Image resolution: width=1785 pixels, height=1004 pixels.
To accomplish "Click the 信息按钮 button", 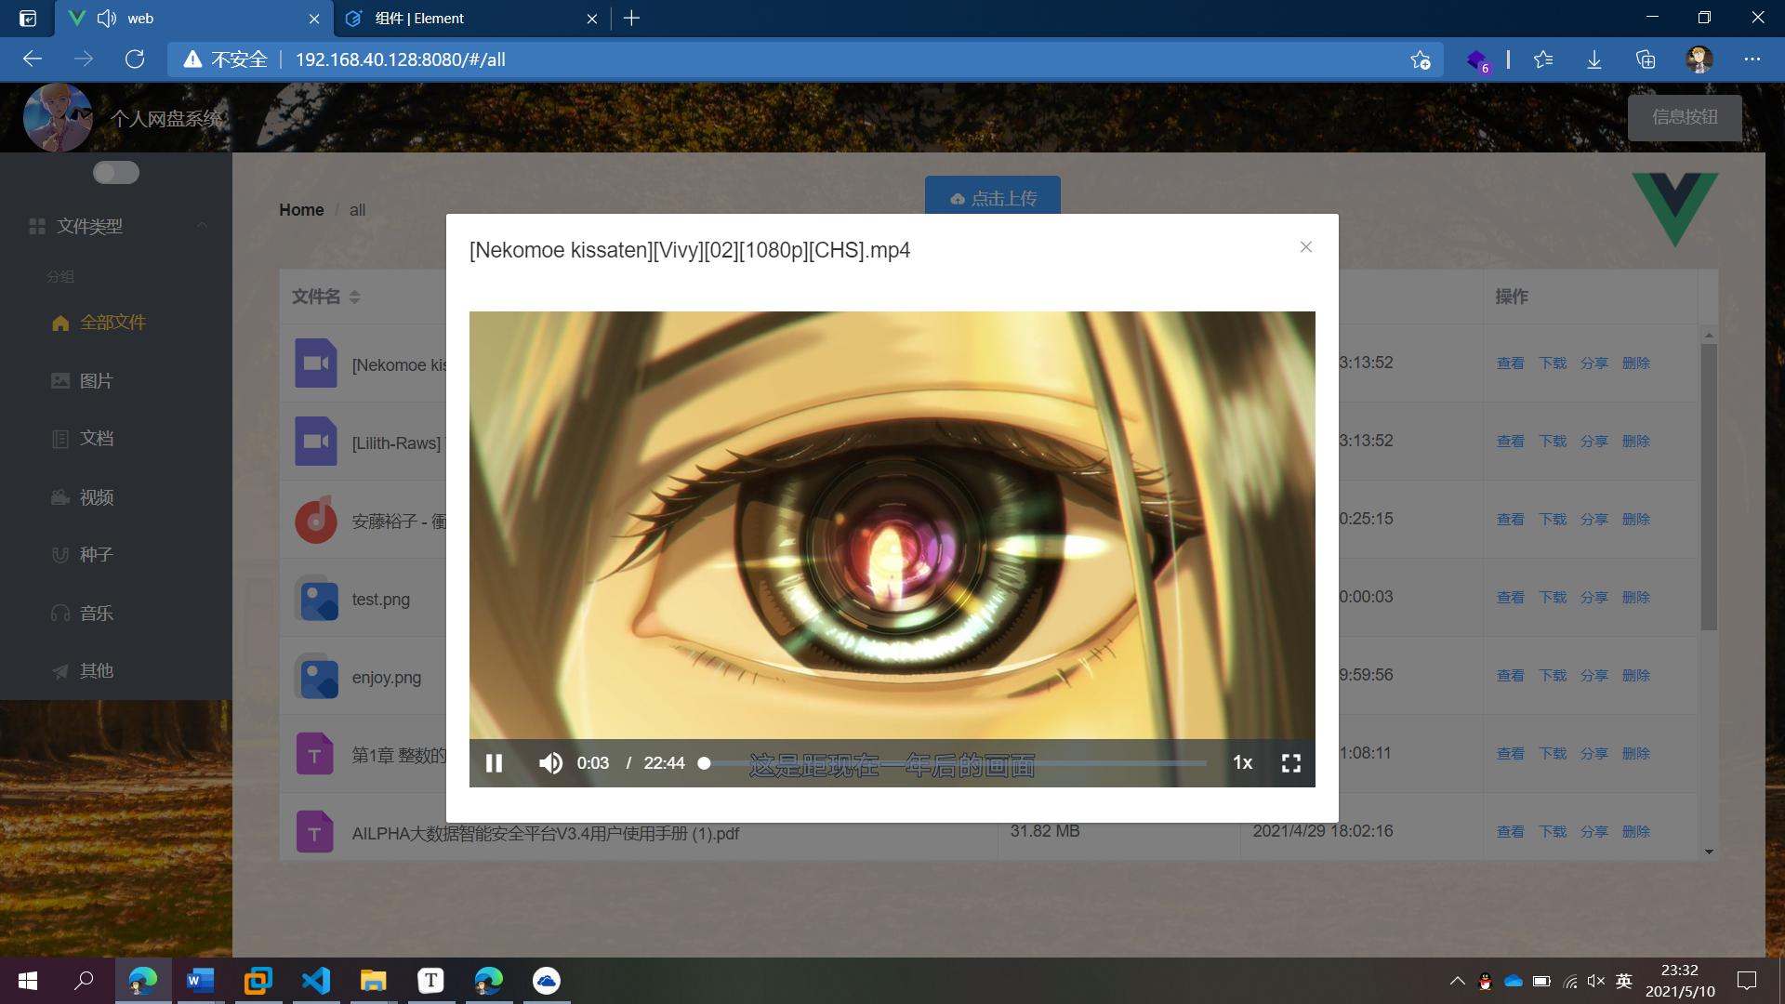I will point(1684,117).
